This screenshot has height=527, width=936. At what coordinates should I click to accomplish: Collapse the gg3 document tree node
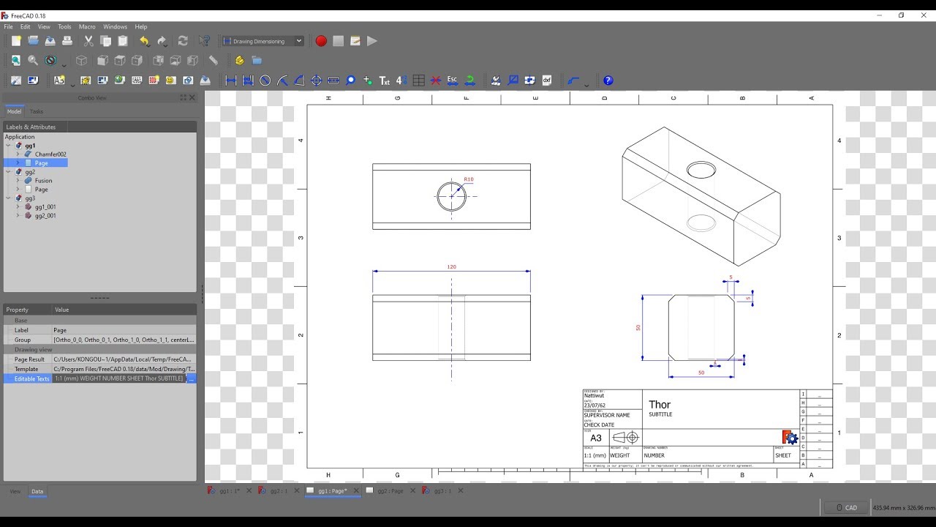pyautogui.click(x=9, y=198)
